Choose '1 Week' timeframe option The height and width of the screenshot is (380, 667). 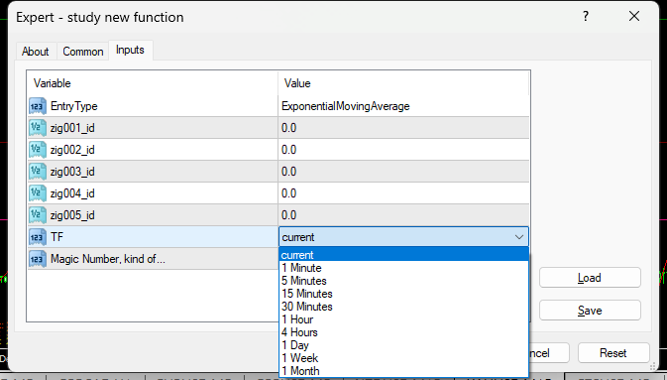coord(403,358)
